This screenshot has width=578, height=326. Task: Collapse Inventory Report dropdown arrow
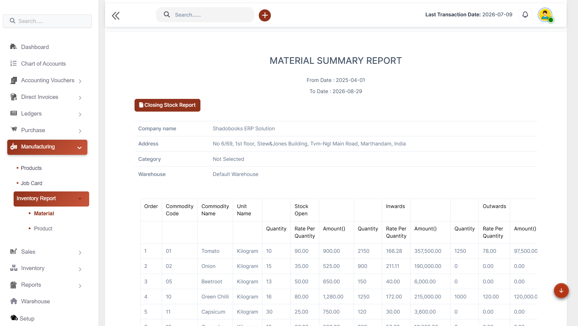[x=80, y=199]
